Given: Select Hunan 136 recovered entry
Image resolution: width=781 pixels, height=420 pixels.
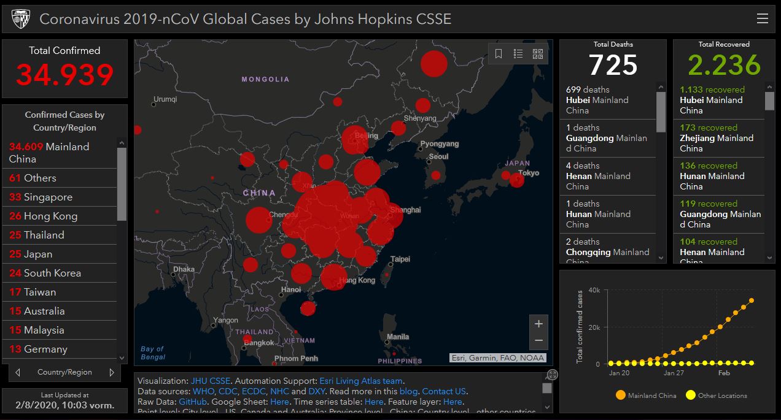Looking at the screenshot, I should (720, 176).
